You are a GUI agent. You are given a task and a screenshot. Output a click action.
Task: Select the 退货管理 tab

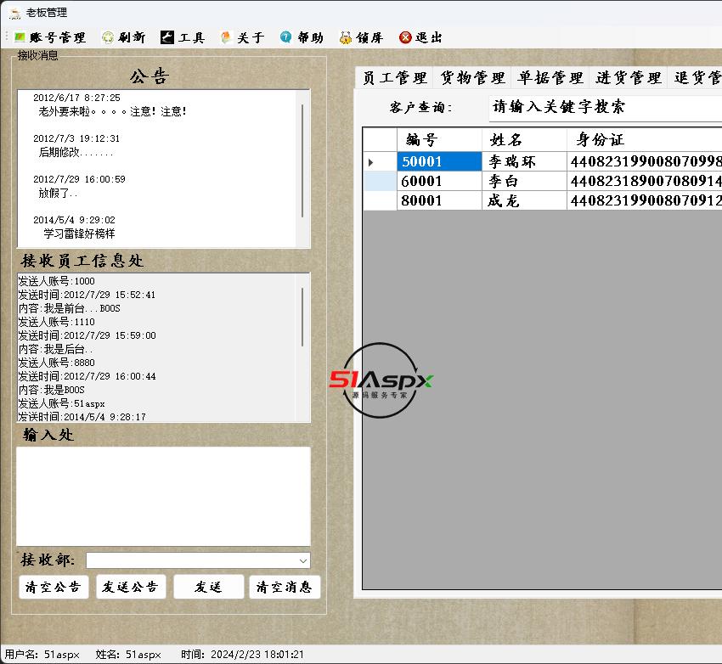coord(697,77)
